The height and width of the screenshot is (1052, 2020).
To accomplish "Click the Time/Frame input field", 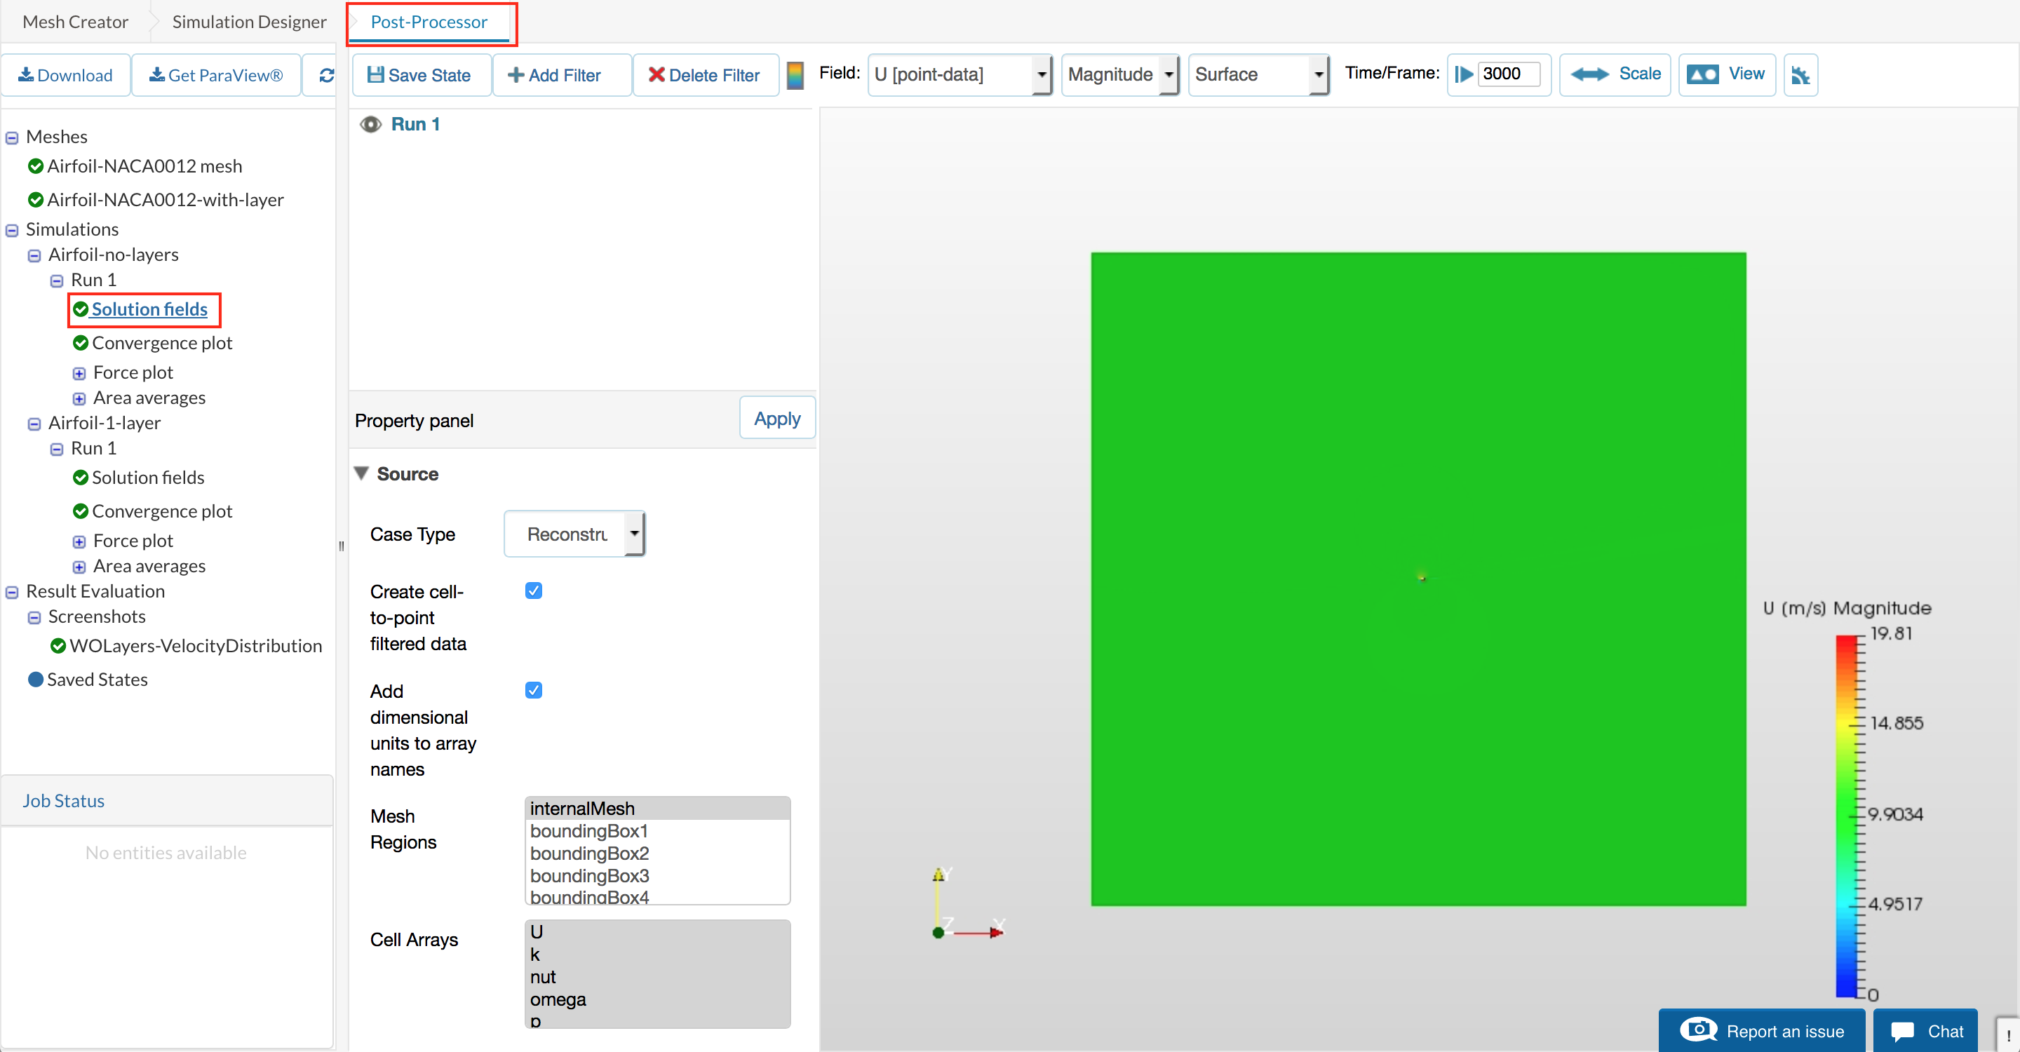I will click(x=1508, y=74).
